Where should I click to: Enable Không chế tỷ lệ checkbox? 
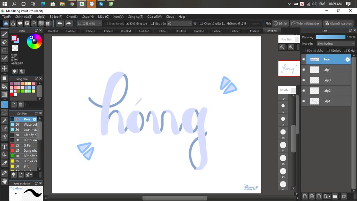point(224,23)
